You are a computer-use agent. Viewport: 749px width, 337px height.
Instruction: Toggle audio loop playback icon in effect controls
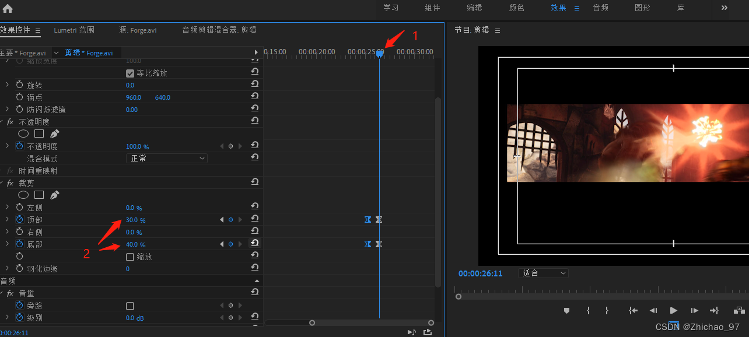point(412,332)
